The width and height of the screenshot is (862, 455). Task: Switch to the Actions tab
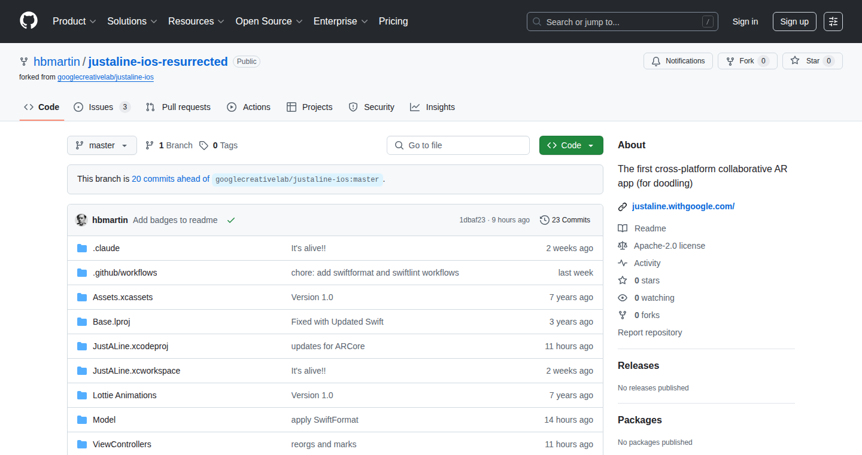pos(248,107)
